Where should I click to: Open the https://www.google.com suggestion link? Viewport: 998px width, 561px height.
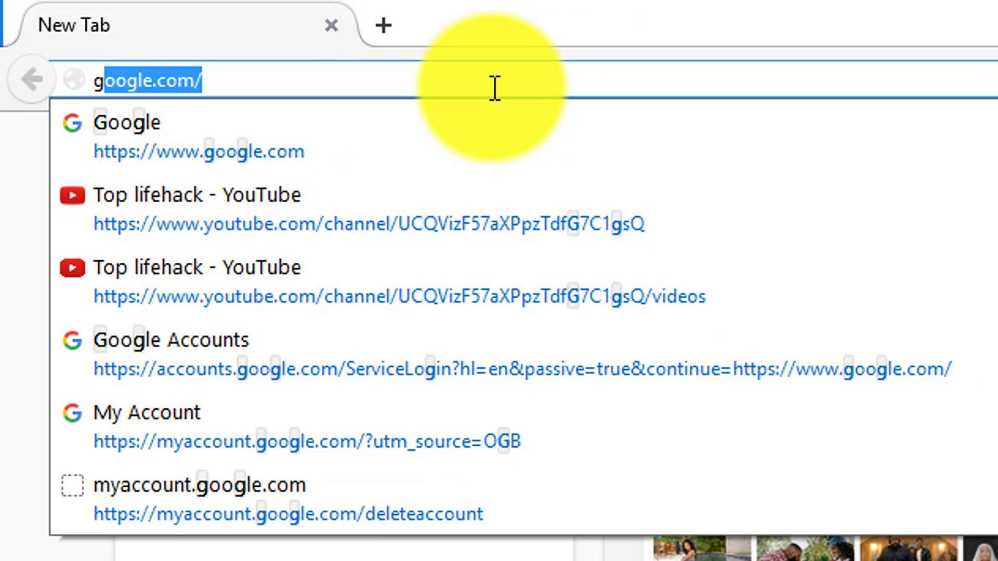199,151
